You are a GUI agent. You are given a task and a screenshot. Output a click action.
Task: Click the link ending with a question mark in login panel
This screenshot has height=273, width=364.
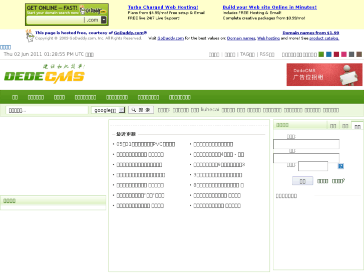point(338,181)
